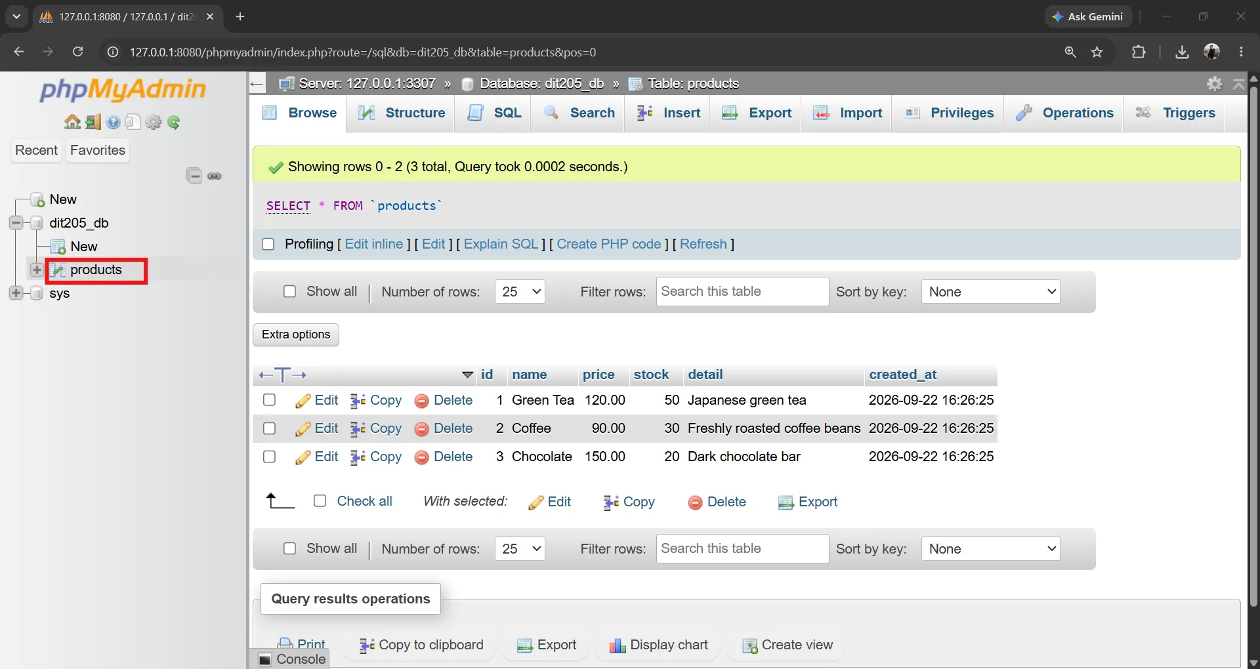Enable the Profiling checkbox
This screenshot has width=1260, height=669.
pos(268,244)
